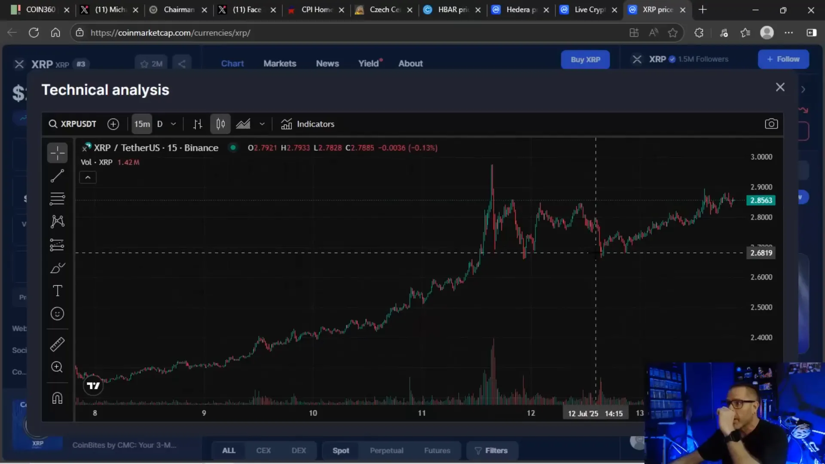The image size is (825, 464).
Task: Select the D daily timeframe
Action: point(160,124)
